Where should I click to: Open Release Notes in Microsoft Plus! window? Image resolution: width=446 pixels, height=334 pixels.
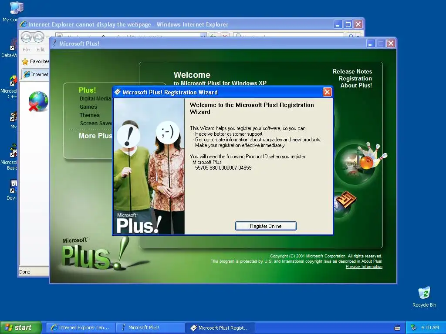click(352, 71)
